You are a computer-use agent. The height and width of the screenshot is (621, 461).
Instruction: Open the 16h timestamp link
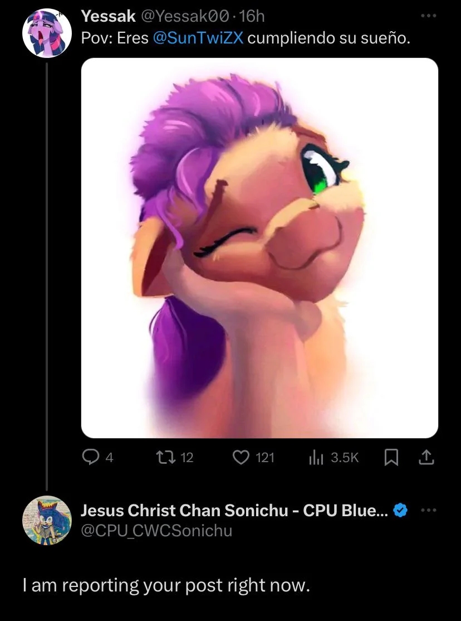tap(253, 17)
